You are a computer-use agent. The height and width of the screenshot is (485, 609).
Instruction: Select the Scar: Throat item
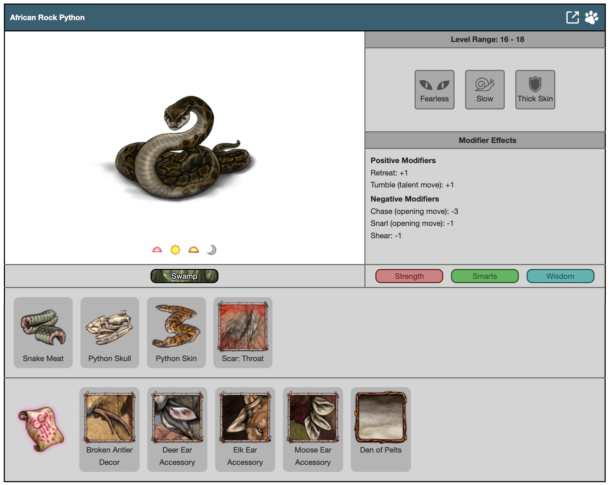(243, 333)
